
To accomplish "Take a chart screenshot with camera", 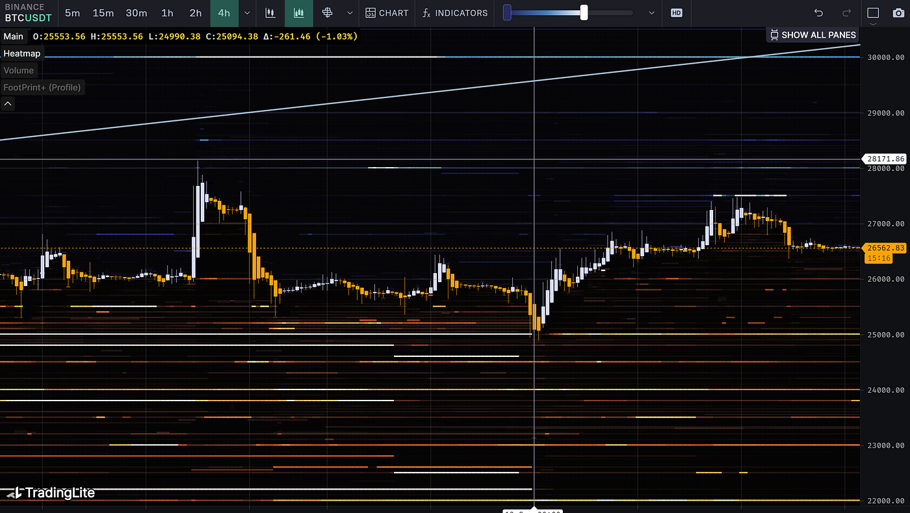I will 898,13.
